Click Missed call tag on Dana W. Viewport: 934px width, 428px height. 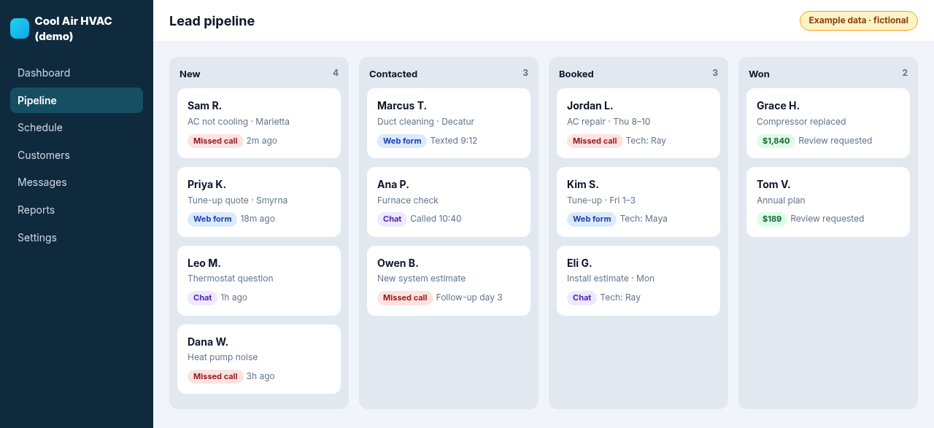215,376
